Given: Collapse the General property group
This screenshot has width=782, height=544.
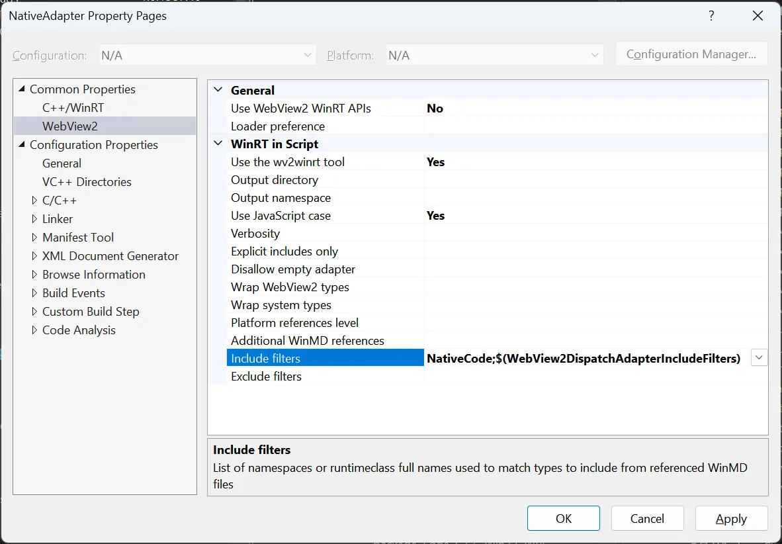Looking at the screenshot, I should tap(218, 90).
